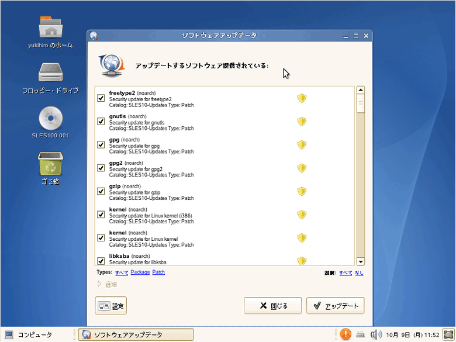The height and width of the screenshot is (342, 456).
Task: Uncheck the Linux kernel update checkbox
Action: tap(101, 238)
